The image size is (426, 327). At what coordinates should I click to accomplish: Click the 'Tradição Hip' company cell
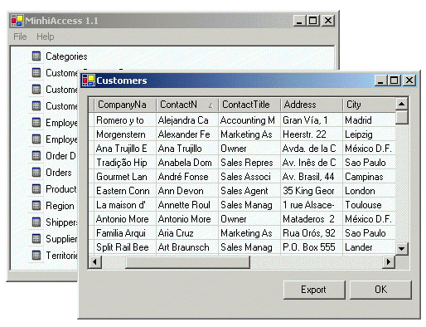point(125,163)
